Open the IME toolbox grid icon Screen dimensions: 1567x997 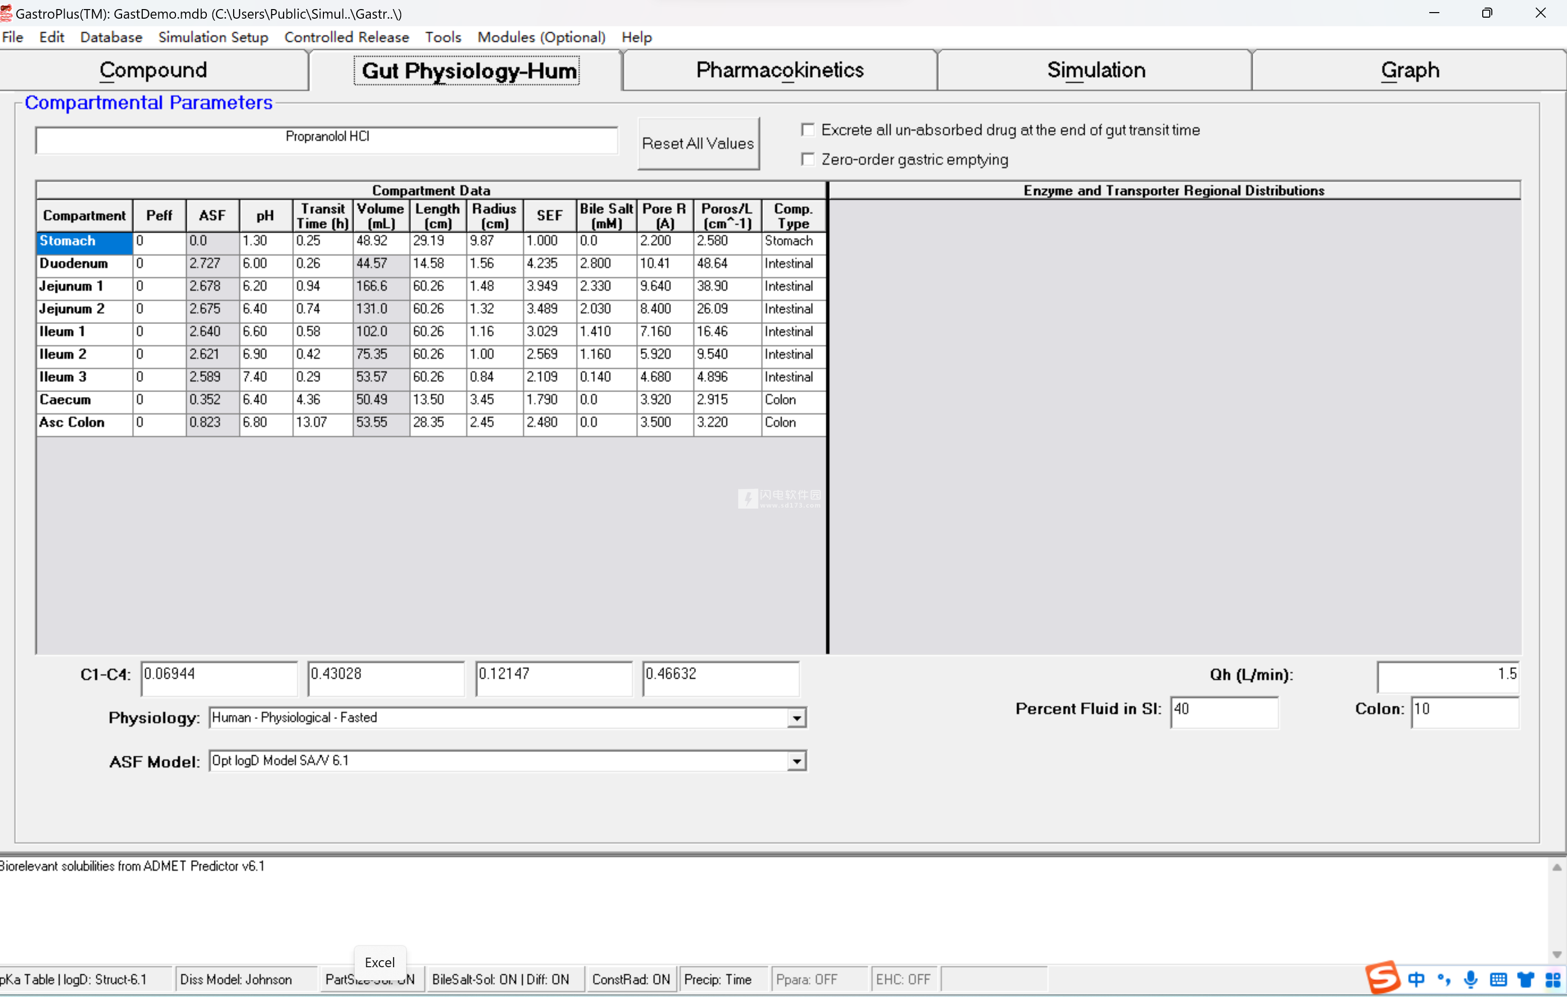click(x=1553, y=979)
